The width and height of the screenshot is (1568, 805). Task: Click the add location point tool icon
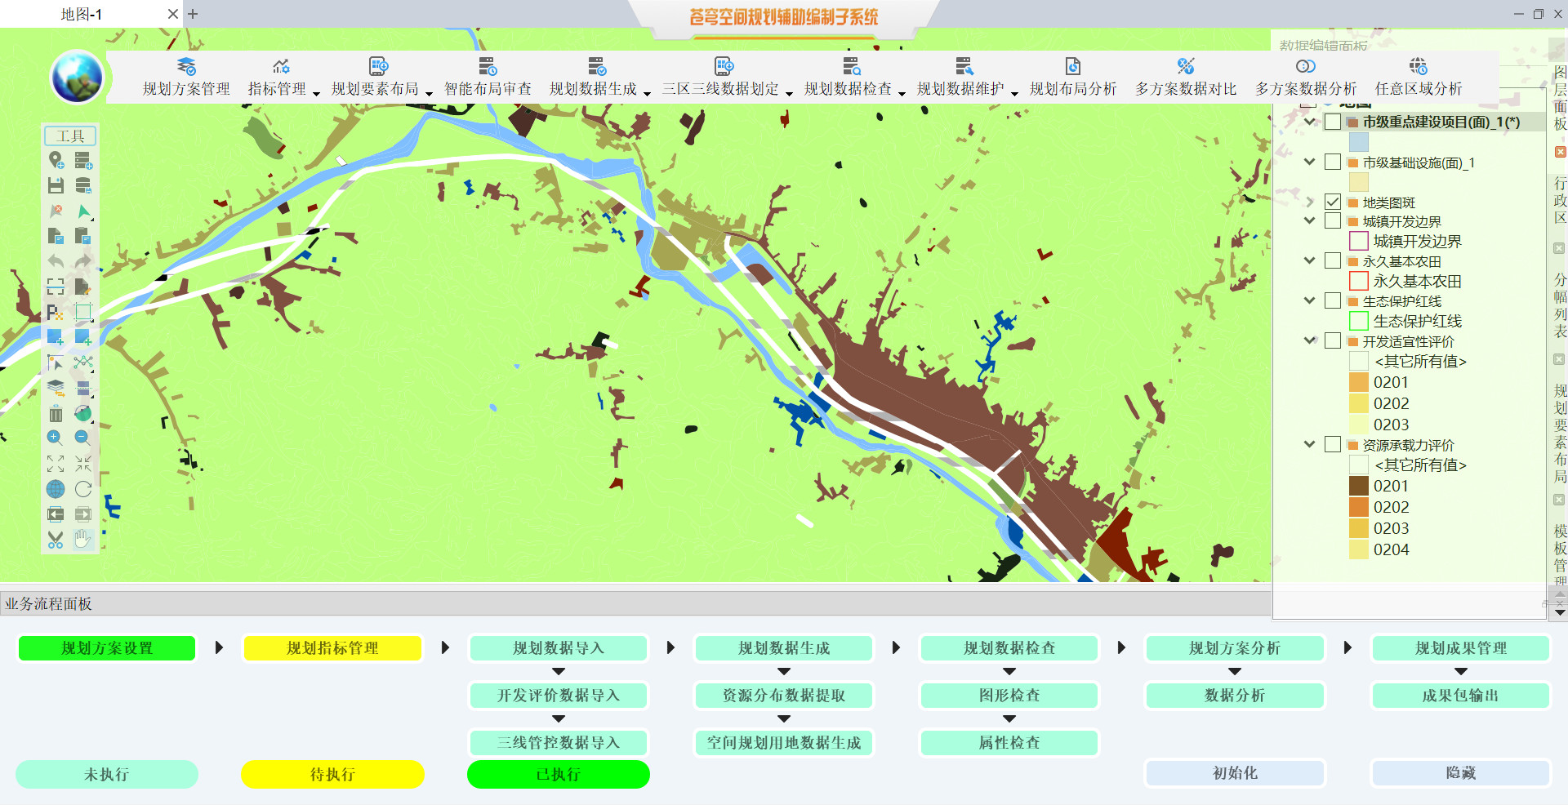pos(56,160)
